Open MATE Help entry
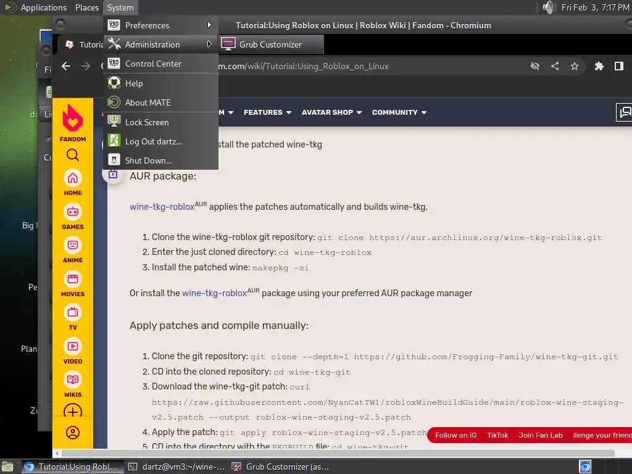632x474 pixels. 161,83
